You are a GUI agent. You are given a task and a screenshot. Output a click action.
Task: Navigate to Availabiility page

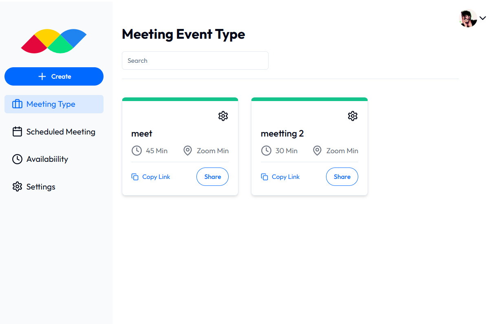click(47, 159)
